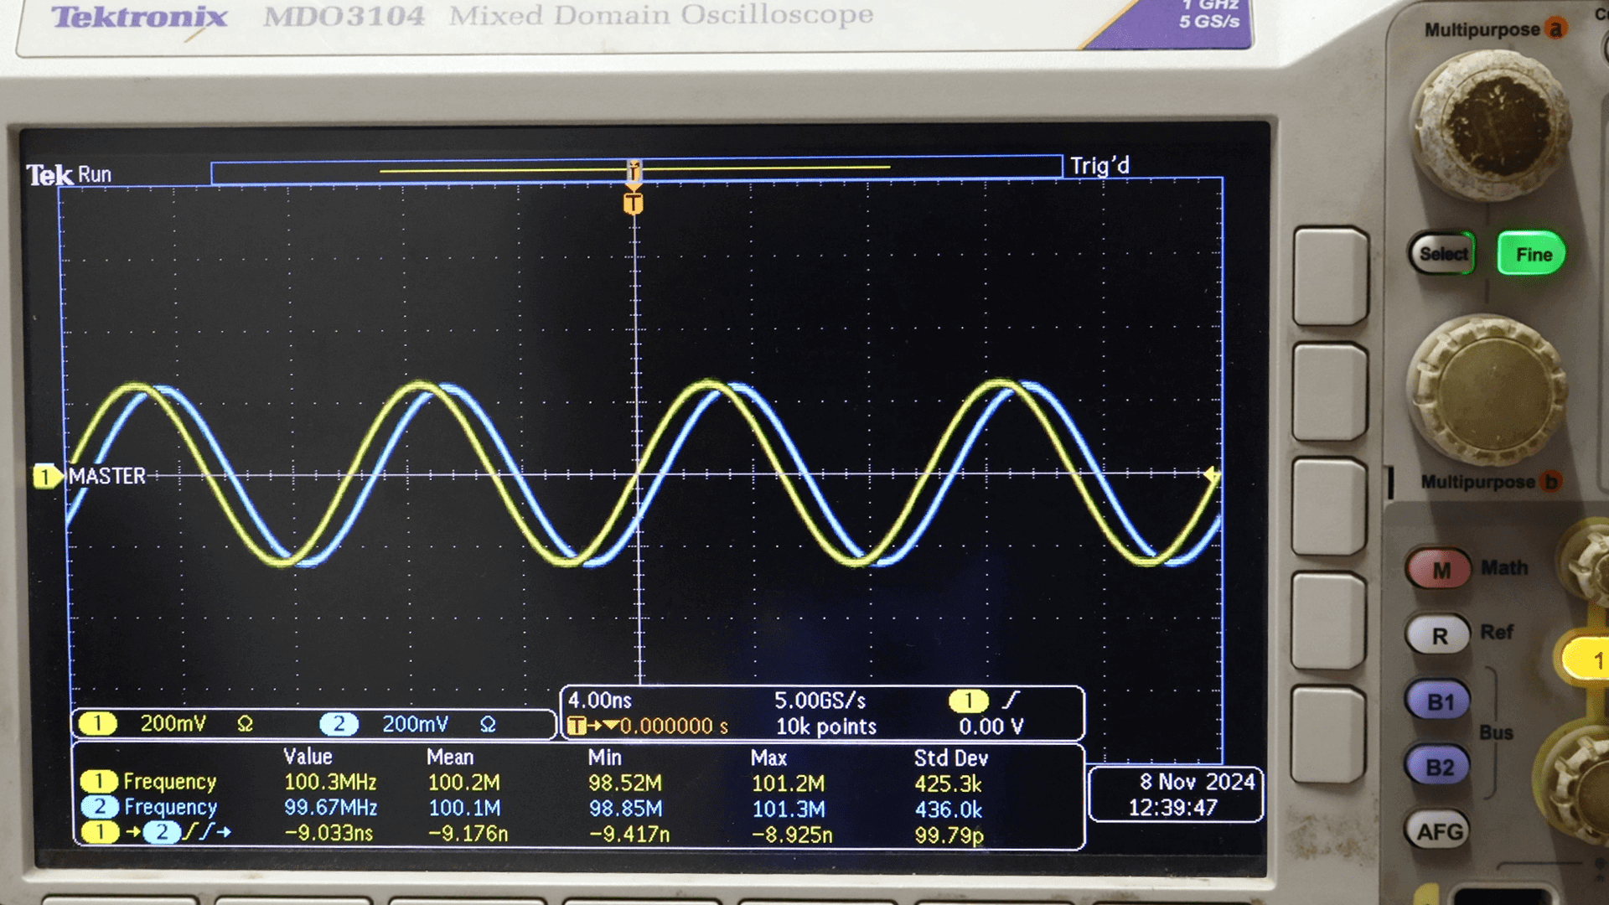Click the Channel 2 200mV readout
Viewport: 1609px width, 905px height.
416,724
